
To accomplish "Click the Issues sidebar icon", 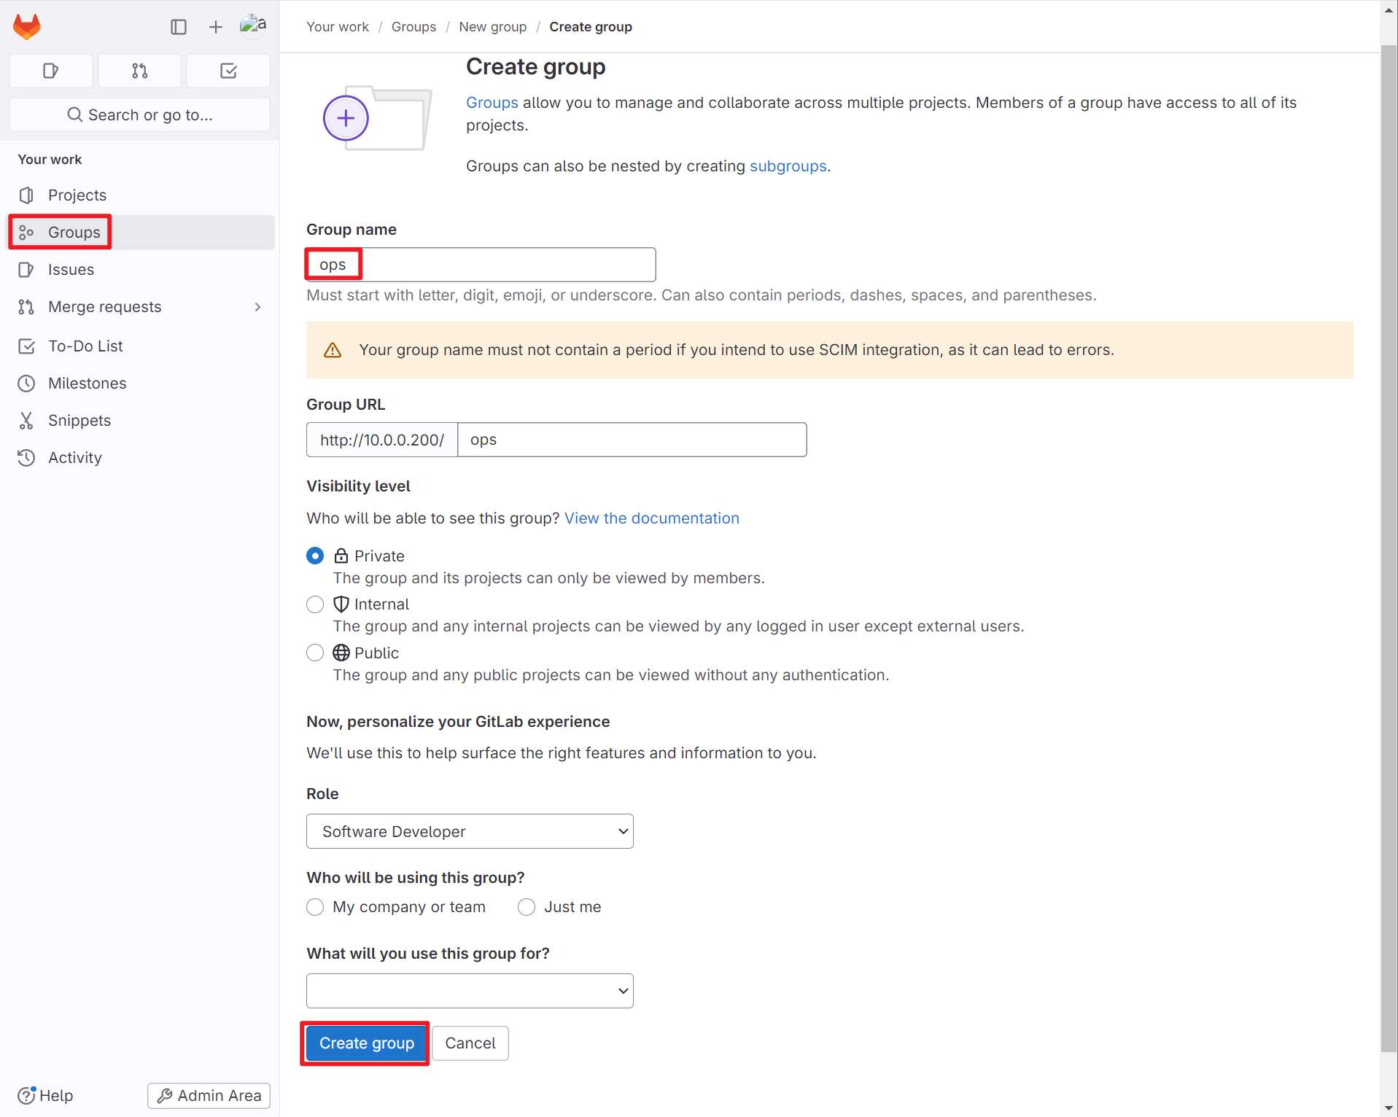I will pyautogui.click(x=26, y=269).
